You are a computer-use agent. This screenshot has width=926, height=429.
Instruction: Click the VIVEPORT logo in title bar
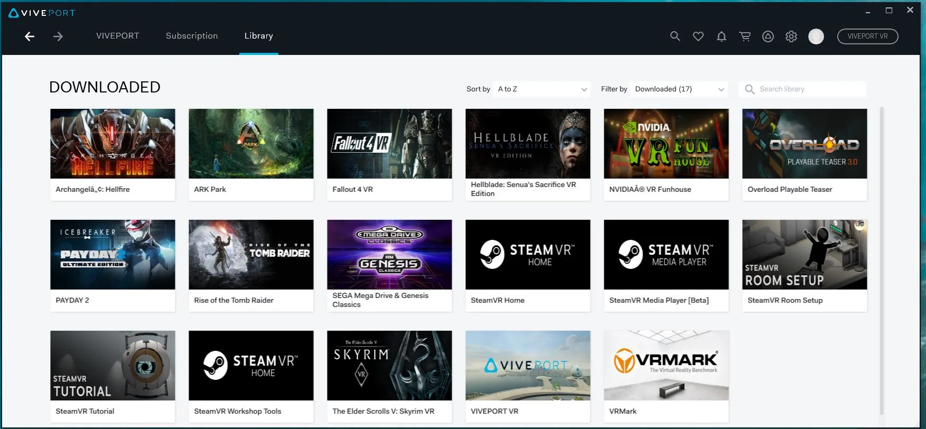point(42,13)
